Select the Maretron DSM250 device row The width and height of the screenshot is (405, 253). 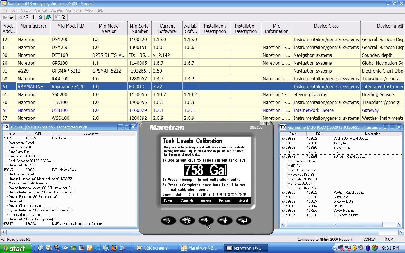(x=202, y=47)
